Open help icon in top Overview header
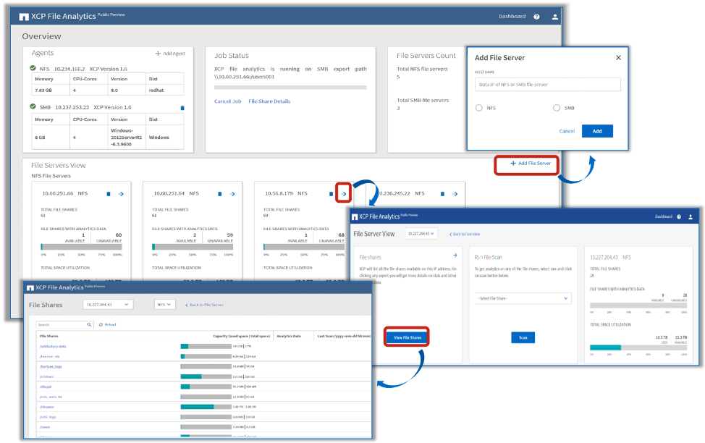 click(x=536, y=17)
